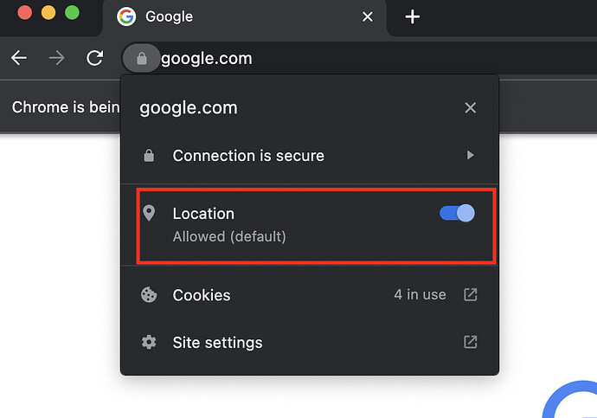Go back to previous page
Screen dimensions: 597x418
click(19, 59)
